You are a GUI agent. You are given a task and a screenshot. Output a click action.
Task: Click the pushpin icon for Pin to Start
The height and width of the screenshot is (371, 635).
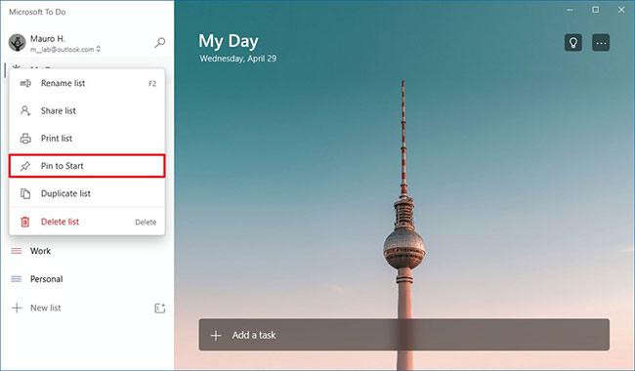25,166
